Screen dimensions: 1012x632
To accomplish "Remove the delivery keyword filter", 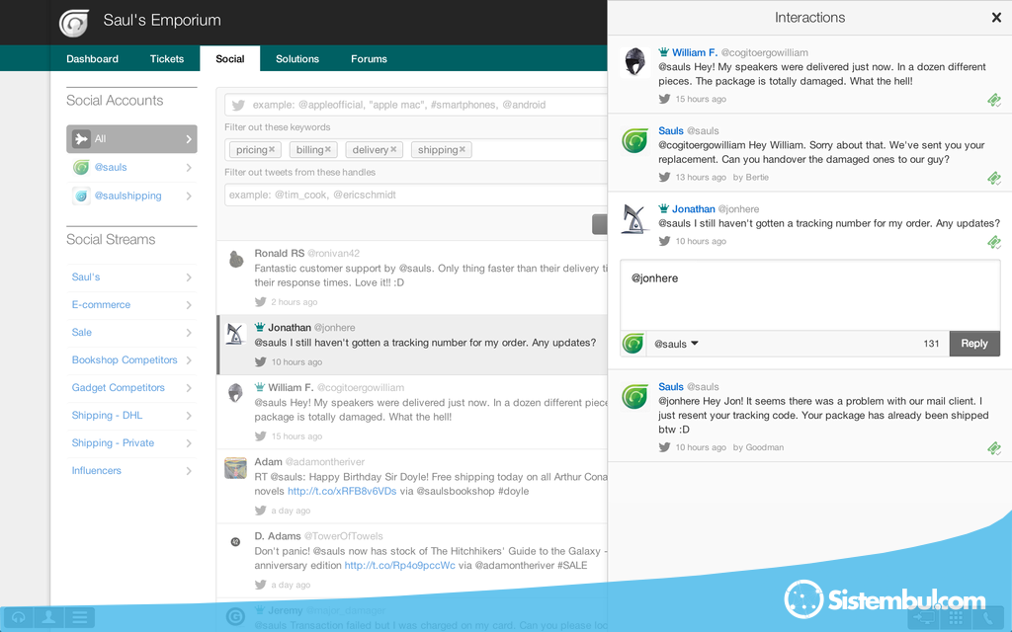I will click(393, 149).
